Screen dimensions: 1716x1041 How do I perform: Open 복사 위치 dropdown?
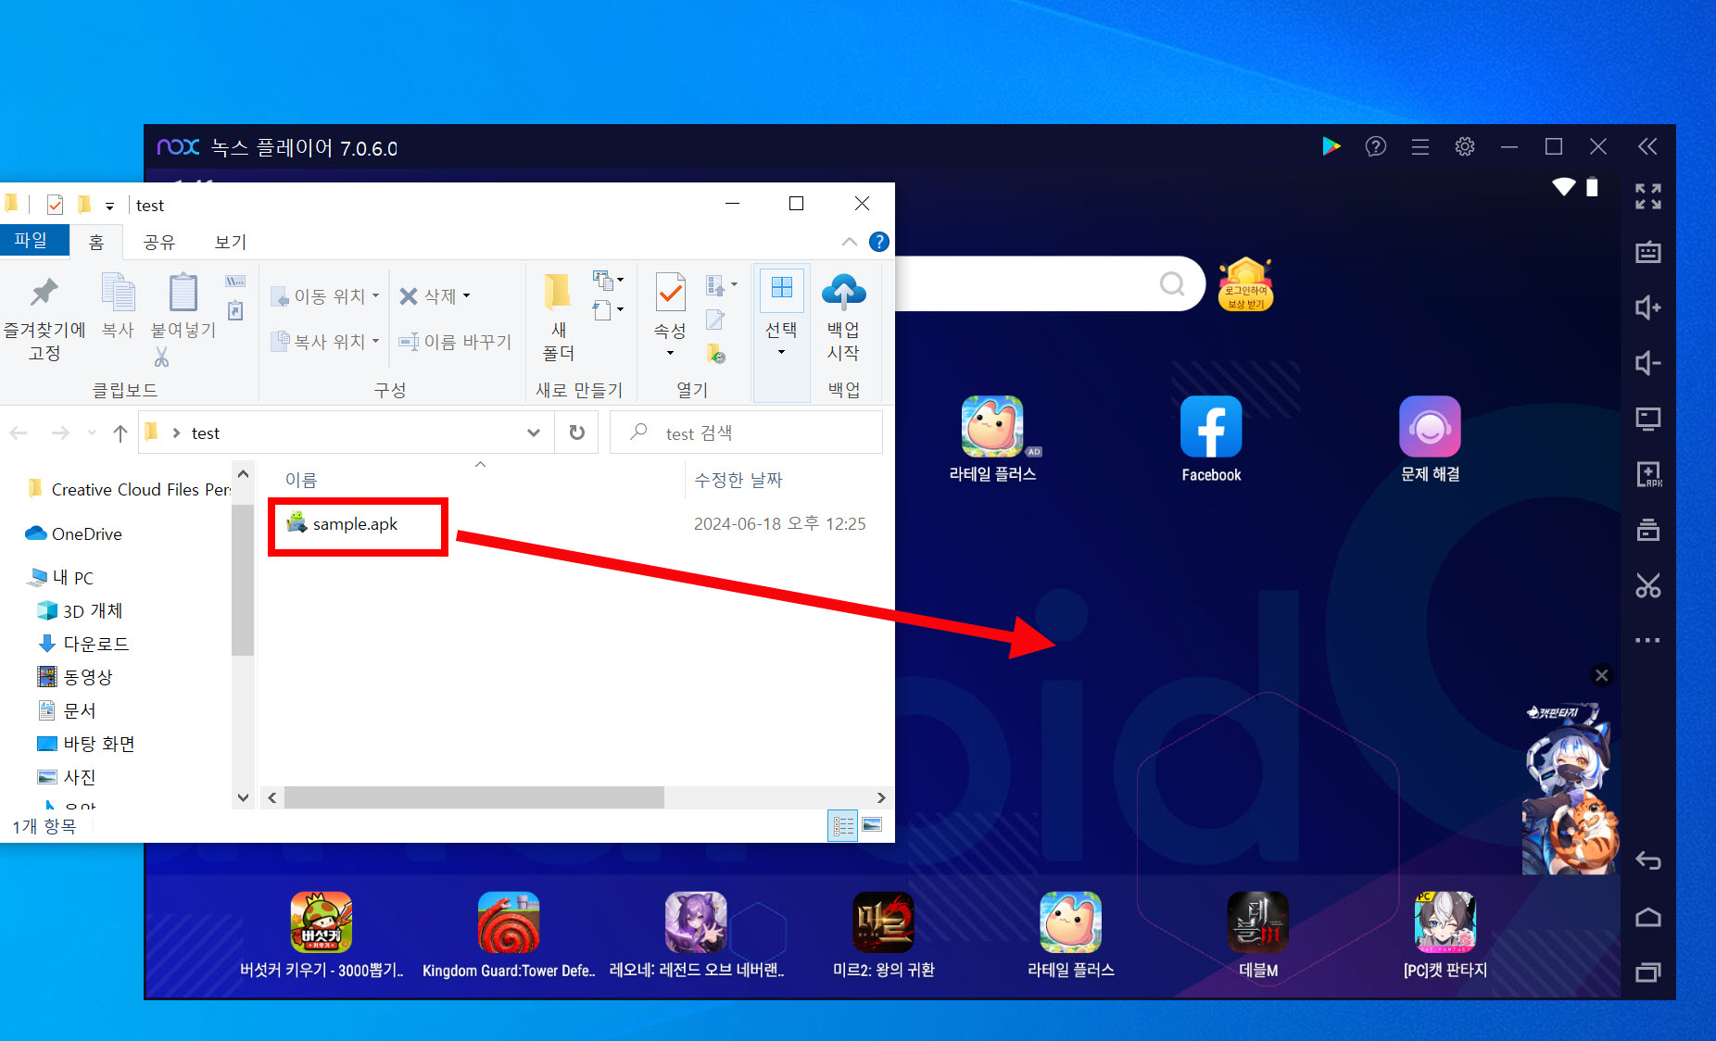325,341
